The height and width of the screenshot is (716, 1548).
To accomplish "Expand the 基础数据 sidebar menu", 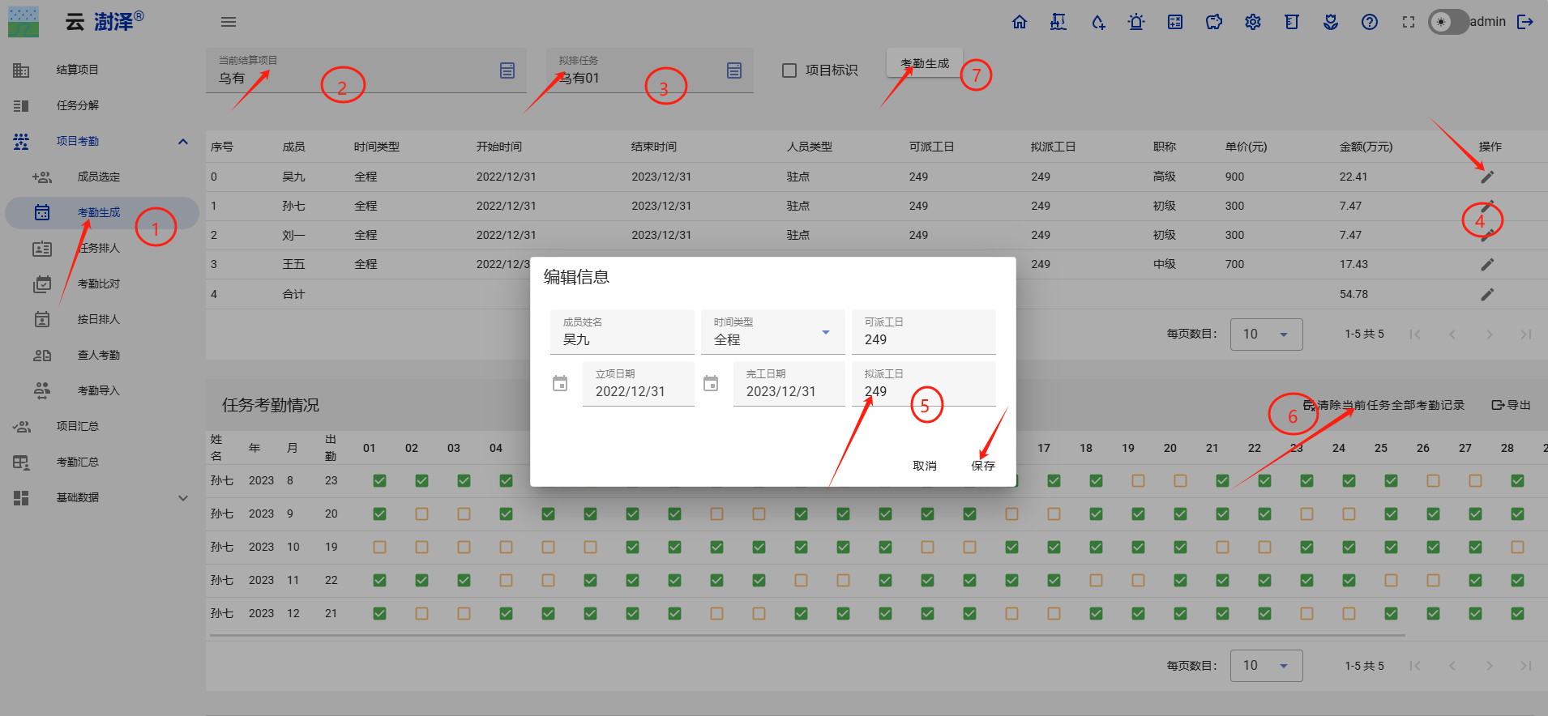I will 183,497.
